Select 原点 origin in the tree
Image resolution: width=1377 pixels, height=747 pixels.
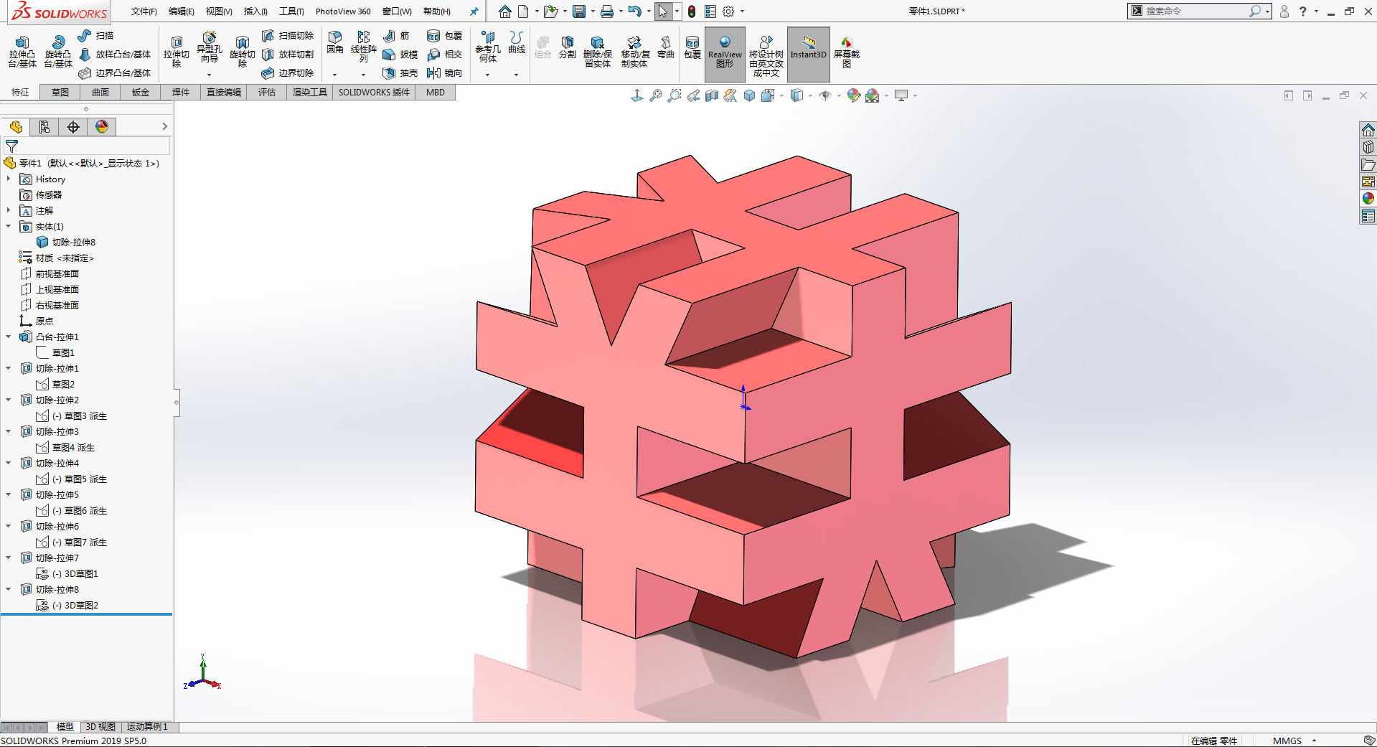tap(37, 321)
